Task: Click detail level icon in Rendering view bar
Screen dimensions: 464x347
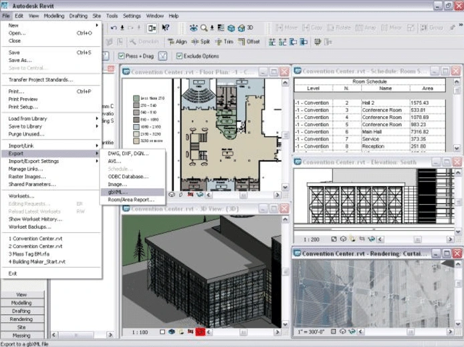Action: click(333, 332)
